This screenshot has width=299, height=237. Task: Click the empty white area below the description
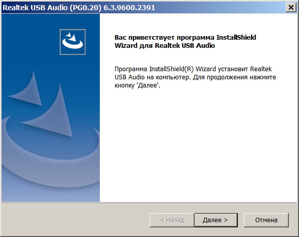198,144
